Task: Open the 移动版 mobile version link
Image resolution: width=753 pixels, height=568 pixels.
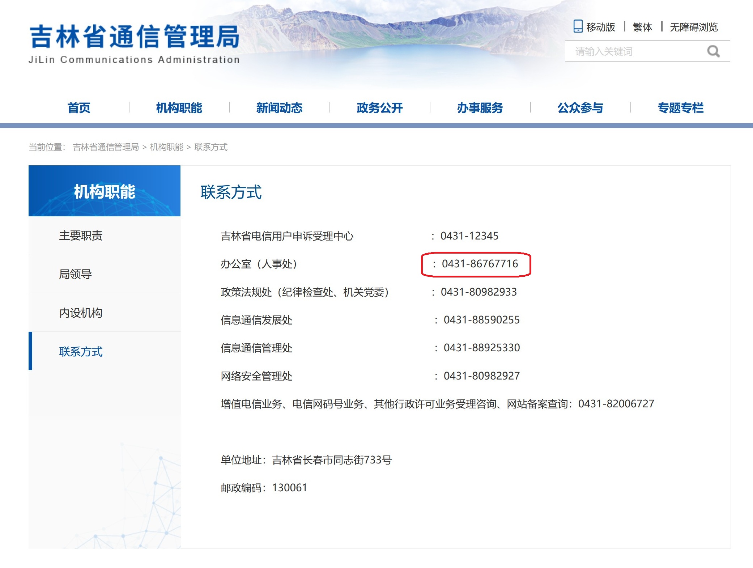Action: click(x=600, y=27)
